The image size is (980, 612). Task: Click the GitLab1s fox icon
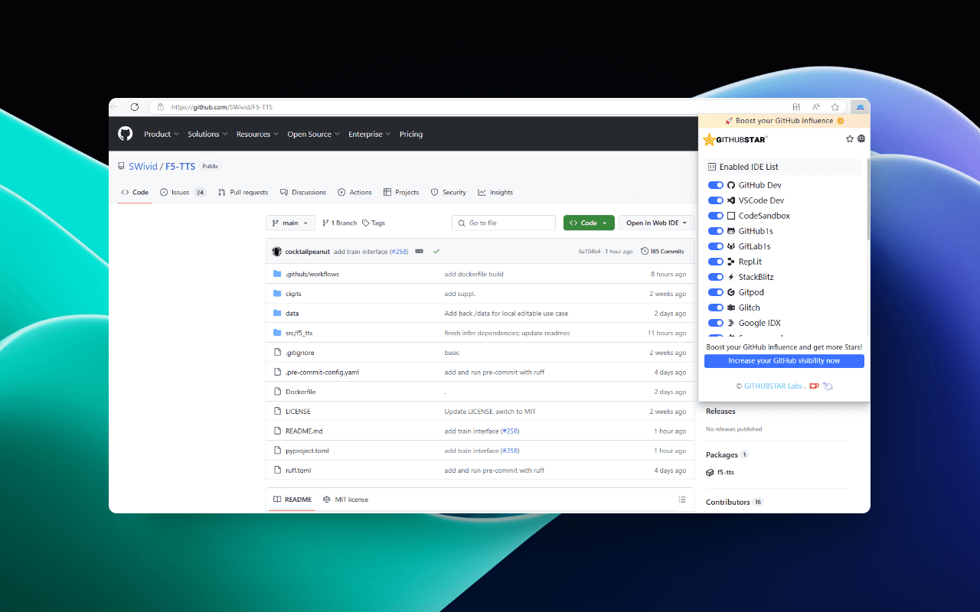[731, 246]
